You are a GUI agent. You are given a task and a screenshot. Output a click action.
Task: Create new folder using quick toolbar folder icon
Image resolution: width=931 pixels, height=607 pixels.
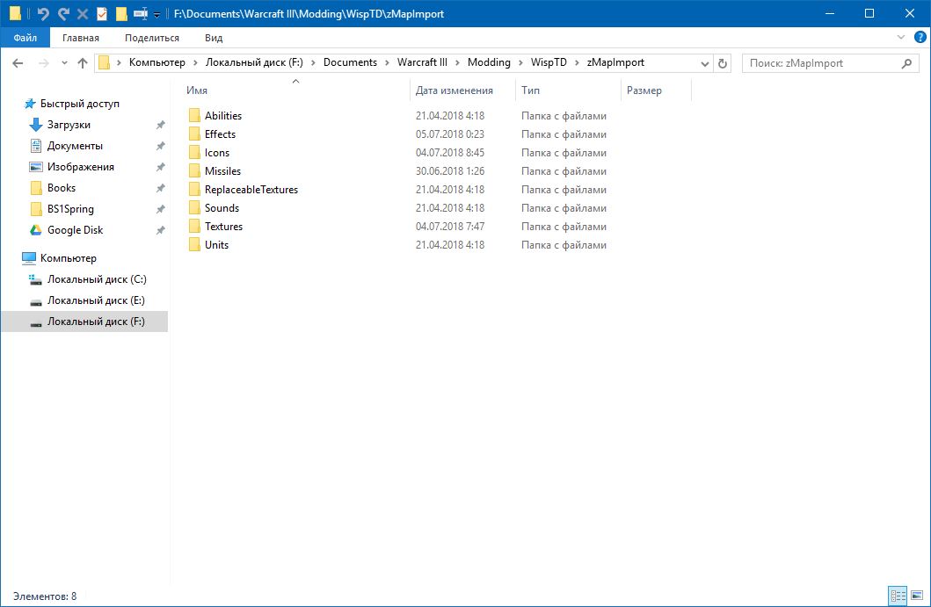coord(121,13)
